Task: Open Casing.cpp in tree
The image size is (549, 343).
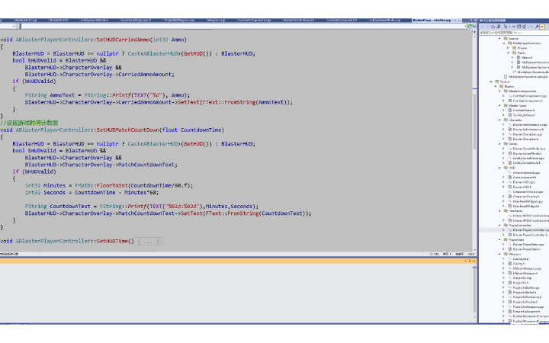Action: click(x=521, y=258)
